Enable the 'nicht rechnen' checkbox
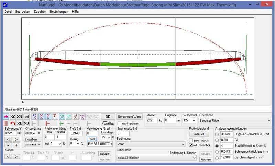275x166 pixels. pyautogui.click(x=120, y=123)
